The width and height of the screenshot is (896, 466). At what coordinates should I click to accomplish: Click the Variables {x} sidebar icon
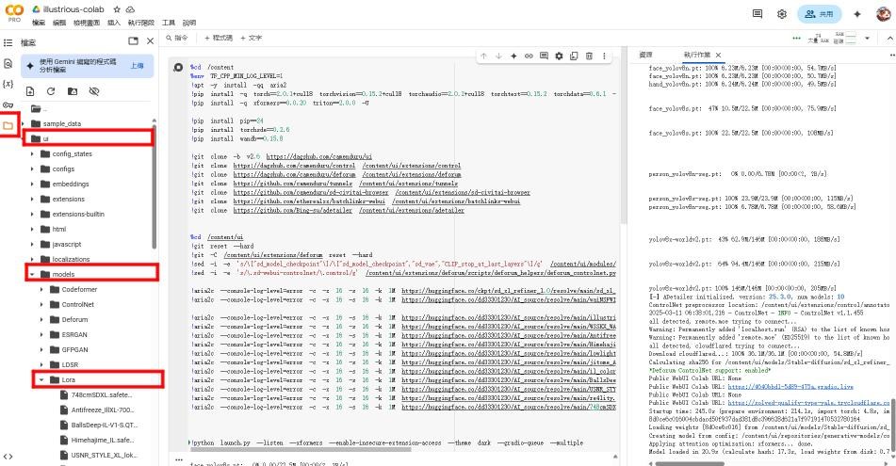coord(8,84)
